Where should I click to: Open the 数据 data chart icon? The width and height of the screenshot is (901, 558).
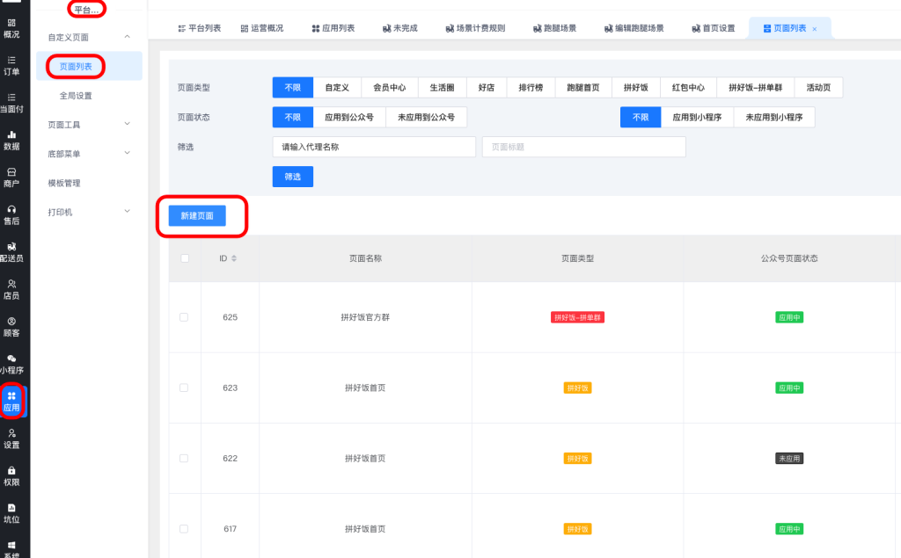[x=11, y=140]
